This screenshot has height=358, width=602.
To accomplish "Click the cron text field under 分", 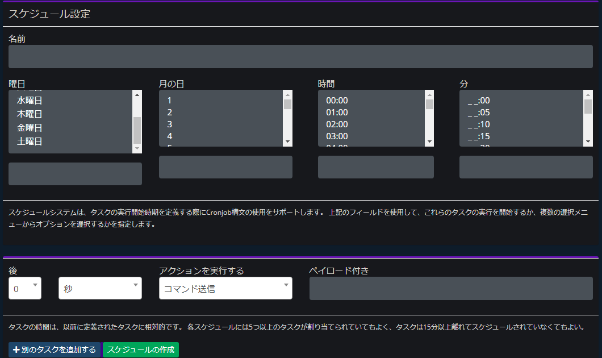I will [526, 167].
